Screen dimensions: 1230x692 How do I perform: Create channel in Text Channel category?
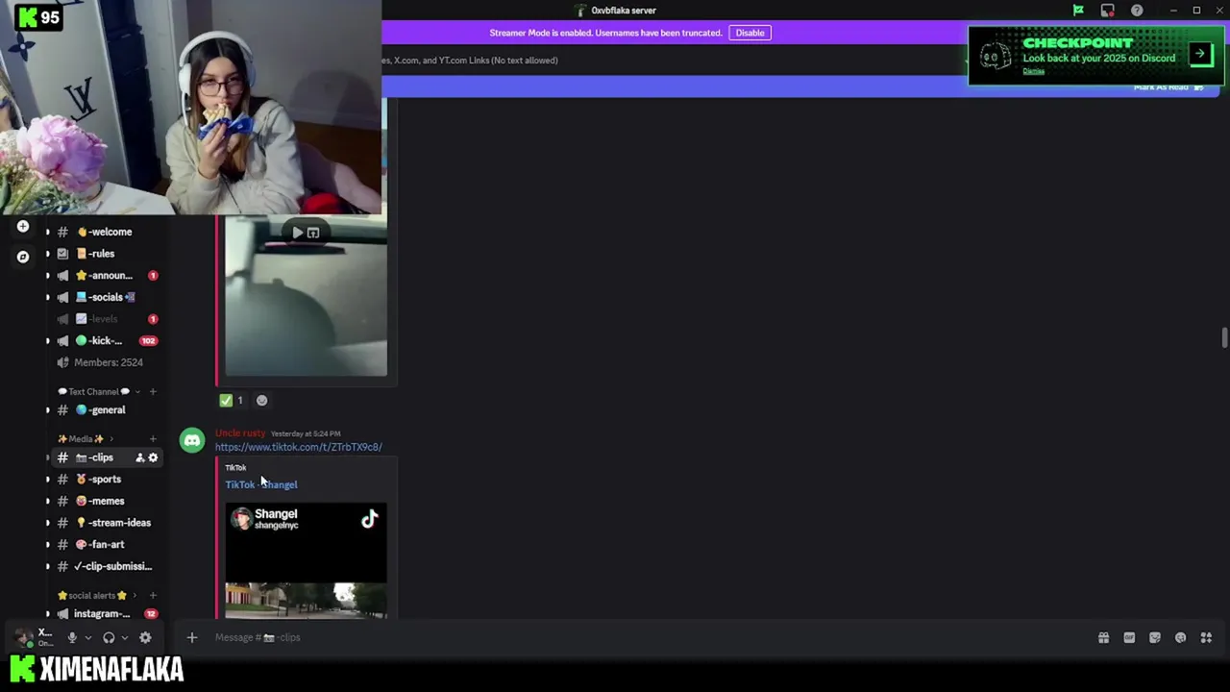tap(153, 391)
